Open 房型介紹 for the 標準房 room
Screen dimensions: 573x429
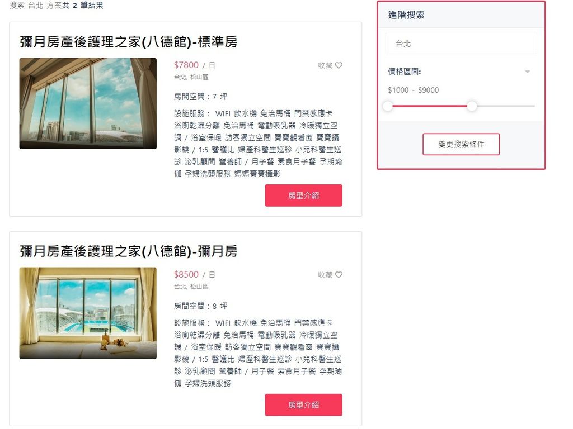[304, 196]
